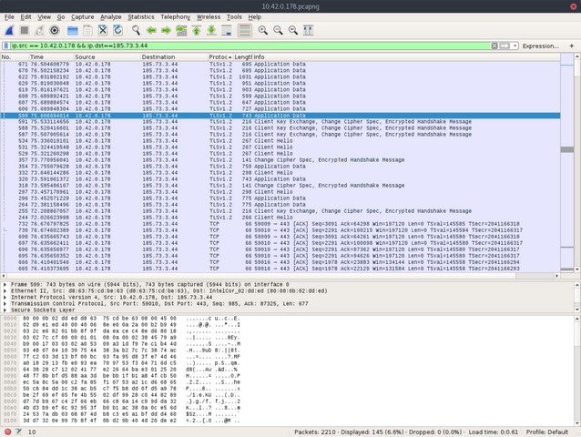
Task: Expand the Secure Sockets Layer tree
Action: click(5, 310)
